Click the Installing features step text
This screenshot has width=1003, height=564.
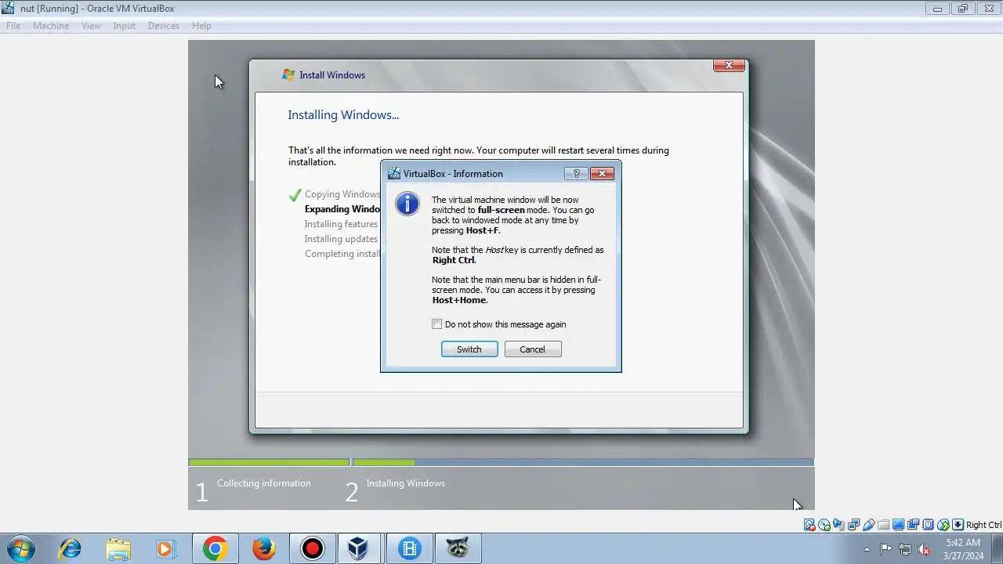pos(342,224)
